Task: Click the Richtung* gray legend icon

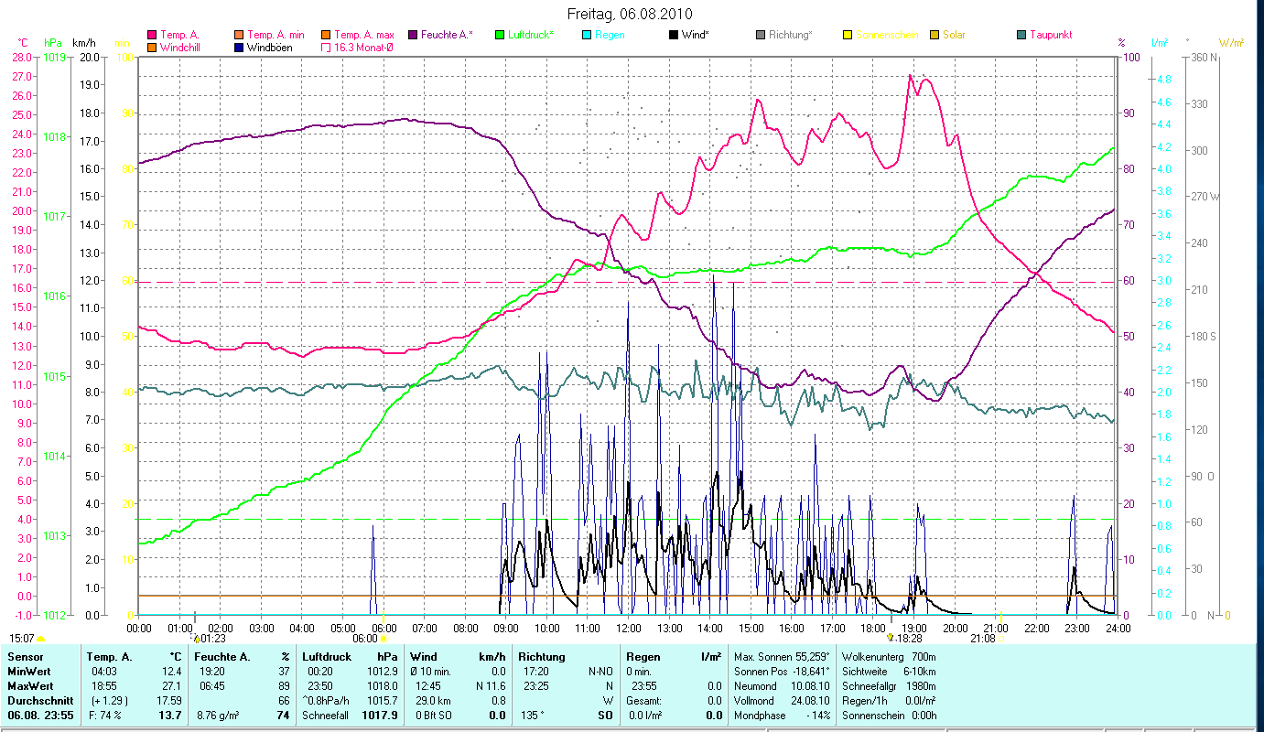Action: click(x=761, y=35)
